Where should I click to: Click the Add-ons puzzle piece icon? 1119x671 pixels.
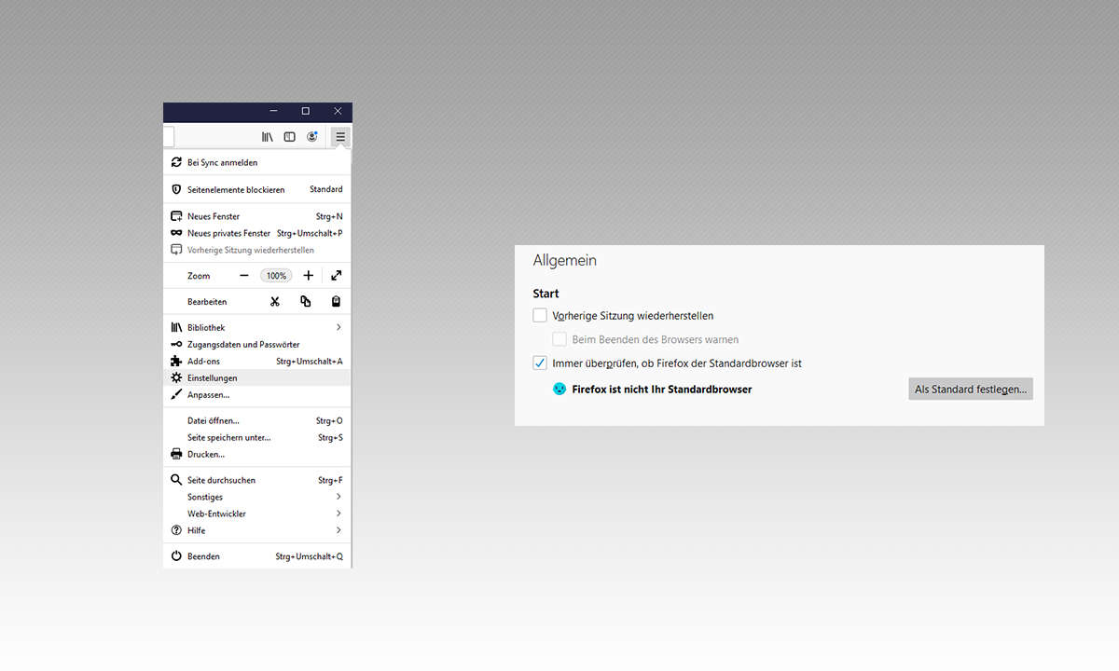coord(176,361)
